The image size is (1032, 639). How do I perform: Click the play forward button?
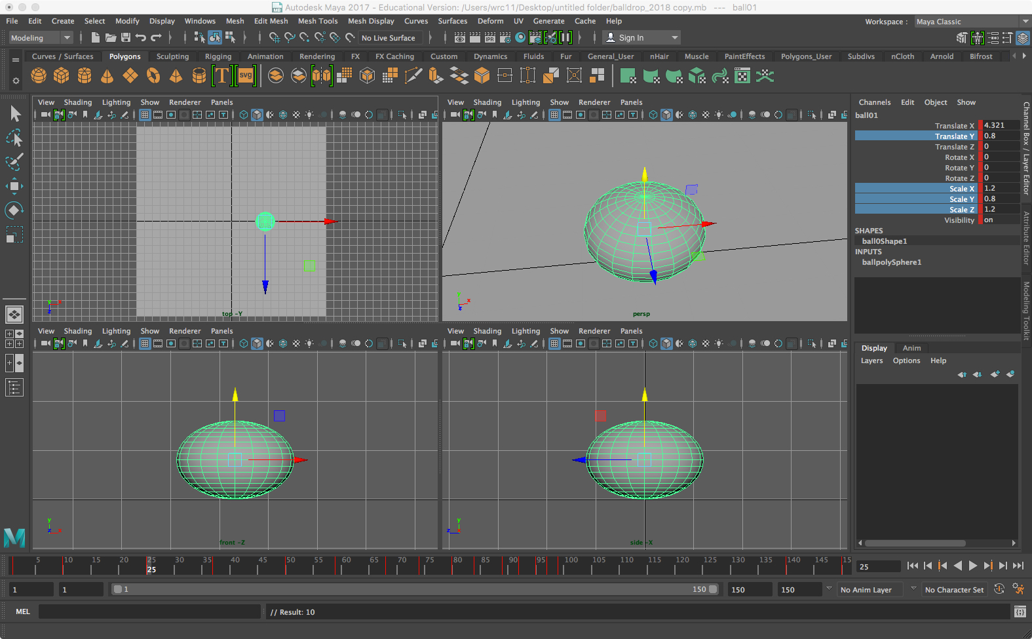(x=973, y=566)
